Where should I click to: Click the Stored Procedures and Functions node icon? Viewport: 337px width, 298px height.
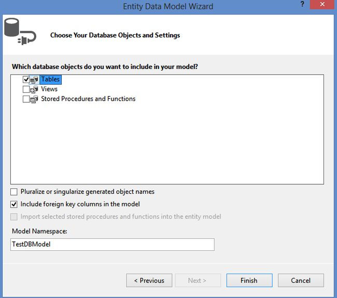34,99
